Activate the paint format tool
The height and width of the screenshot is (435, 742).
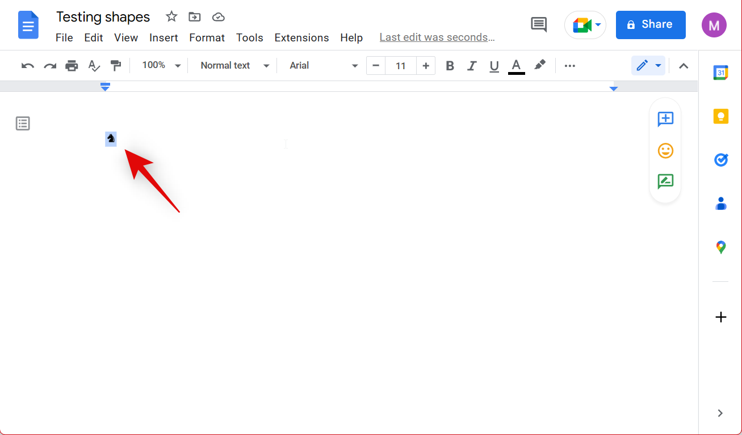116,66
